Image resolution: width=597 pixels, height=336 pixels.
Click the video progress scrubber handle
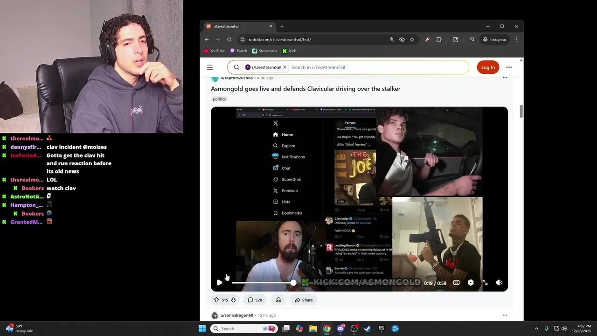[293, 283]
